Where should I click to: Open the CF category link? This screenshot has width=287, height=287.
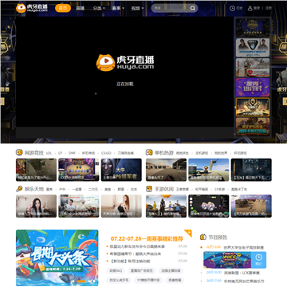click(61, 153)
